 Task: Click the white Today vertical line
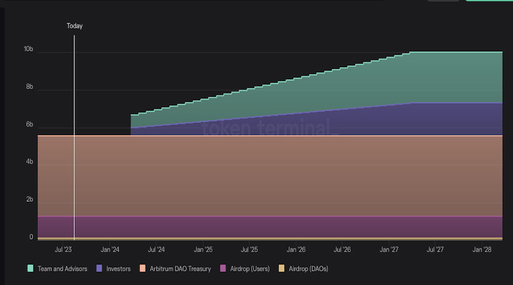pos(74,137)
